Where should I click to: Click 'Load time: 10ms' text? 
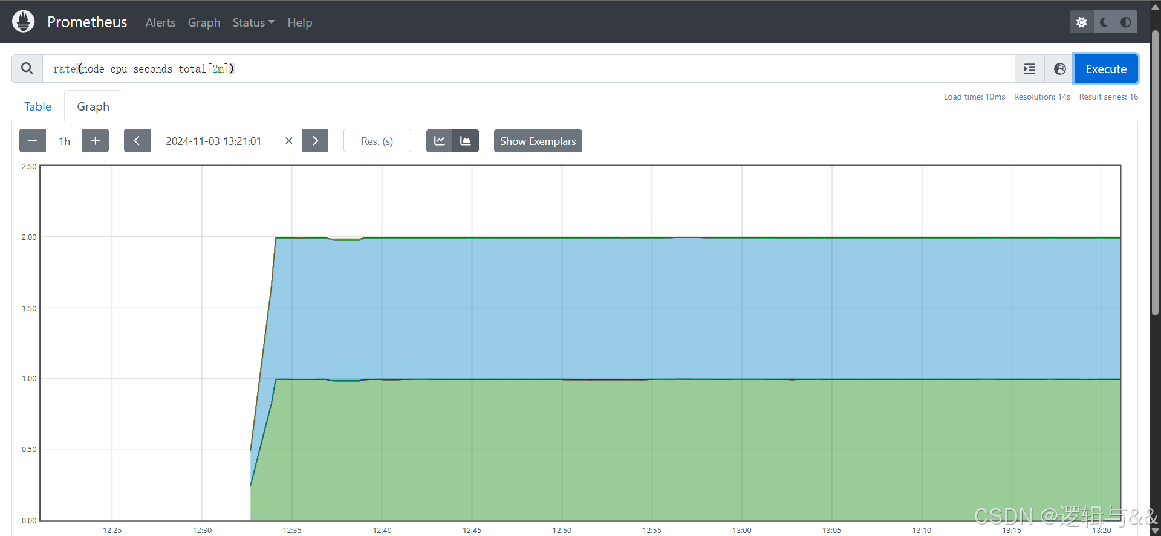coord(974,97)
